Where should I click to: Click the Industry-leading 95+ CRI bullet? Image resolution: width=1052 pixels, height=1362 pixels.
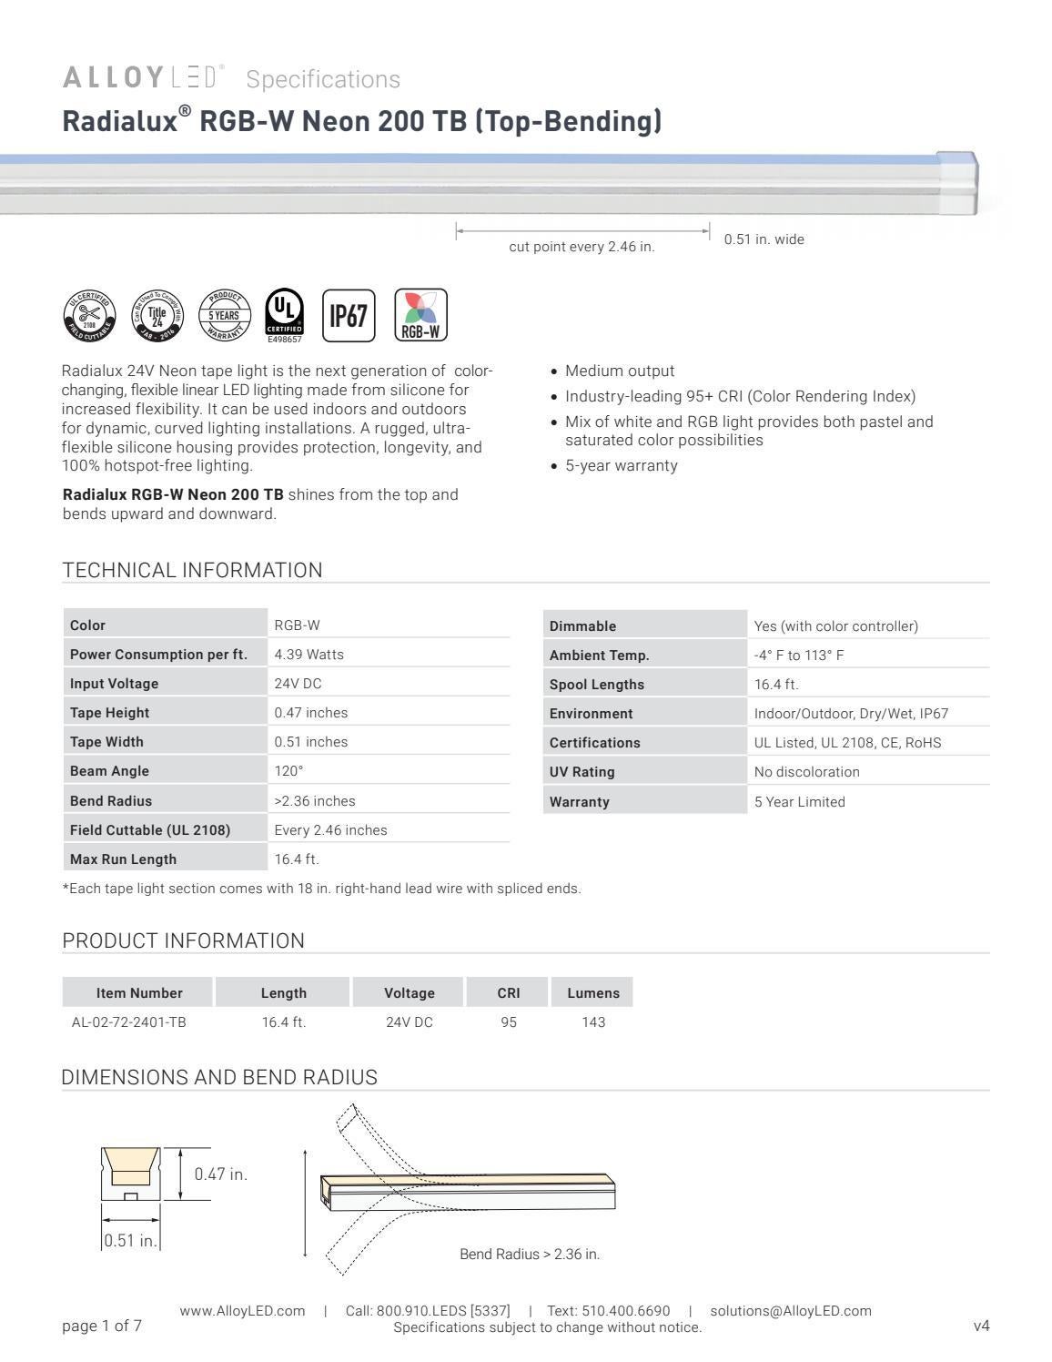click(x=740, y=396)
